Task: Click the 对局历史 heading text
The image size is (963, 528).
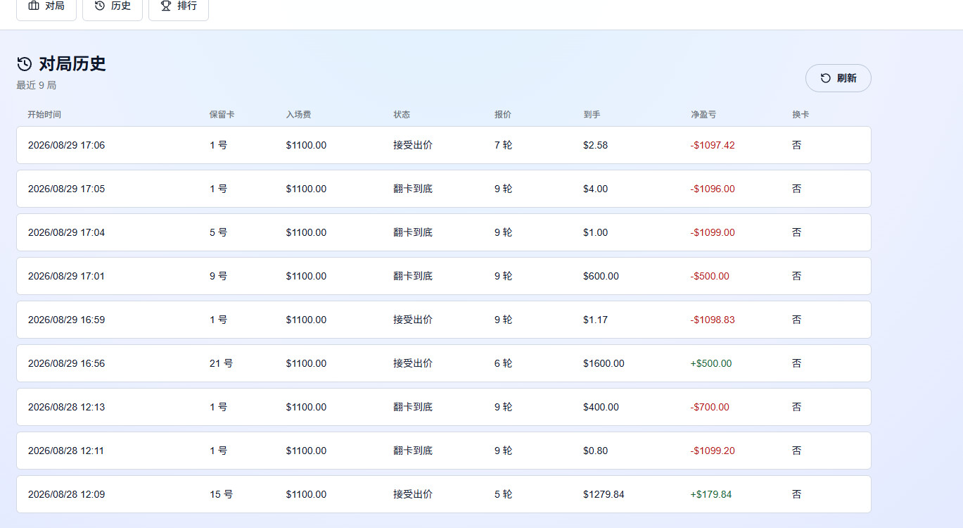Action: click(72, 64)
